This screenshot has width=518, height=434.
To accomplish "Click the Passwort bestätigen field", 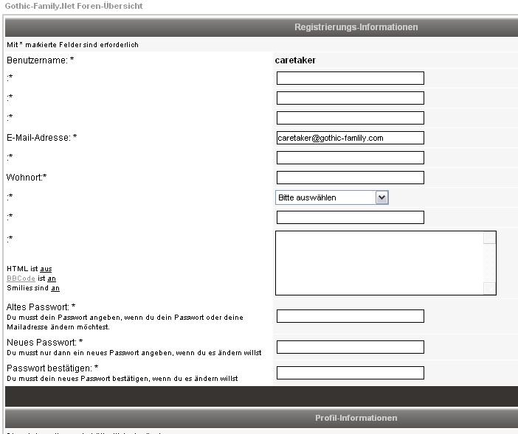I will pyautogui.click(x=350, y=373).
